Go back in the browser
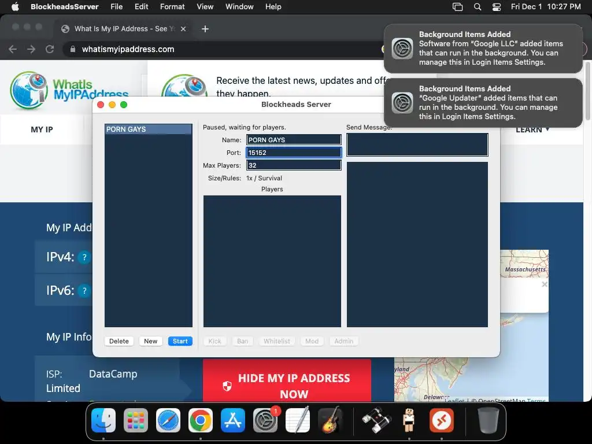 click(13, 49)
